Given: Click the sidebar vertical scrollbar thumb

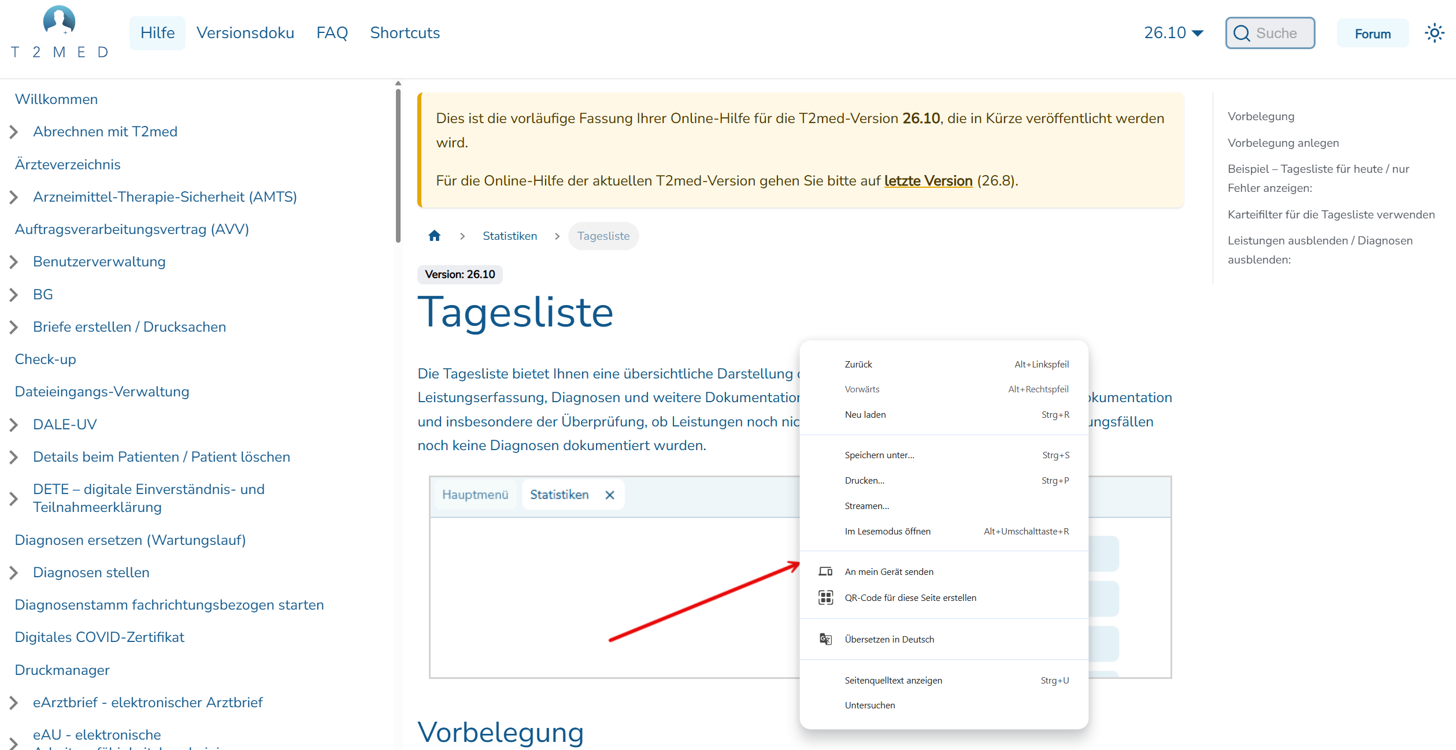Looking at the screenshot, I should (x=398, y=165).
